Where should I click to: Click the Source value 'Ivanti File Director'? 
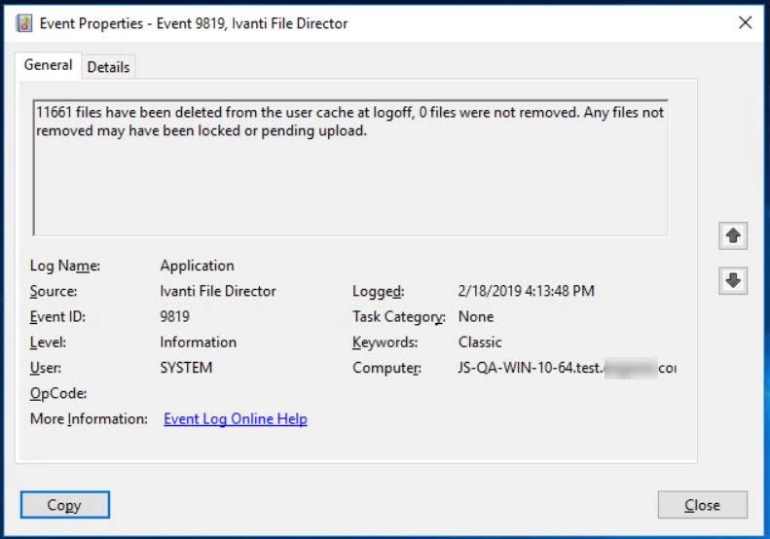coord(218,291)
